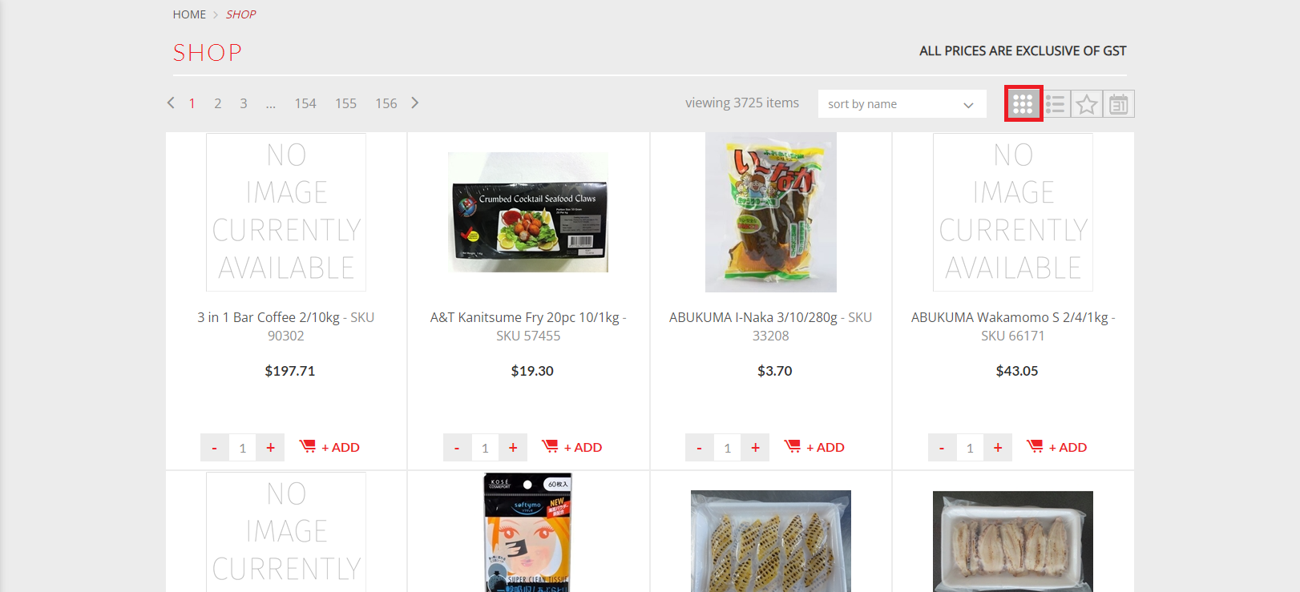Add 3 in 1 Bar Coffee to cart
This screenshot has width=1300, height=592.
tap(329, 447)
